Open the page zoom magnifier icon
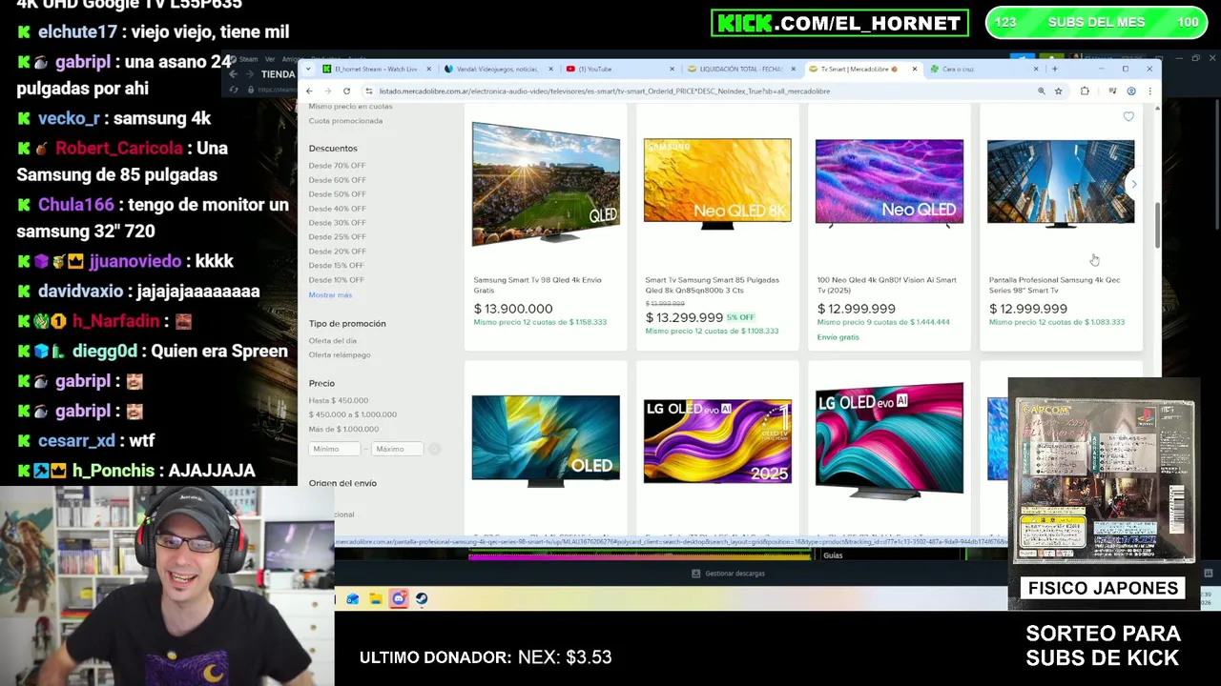 (1041, 91)
